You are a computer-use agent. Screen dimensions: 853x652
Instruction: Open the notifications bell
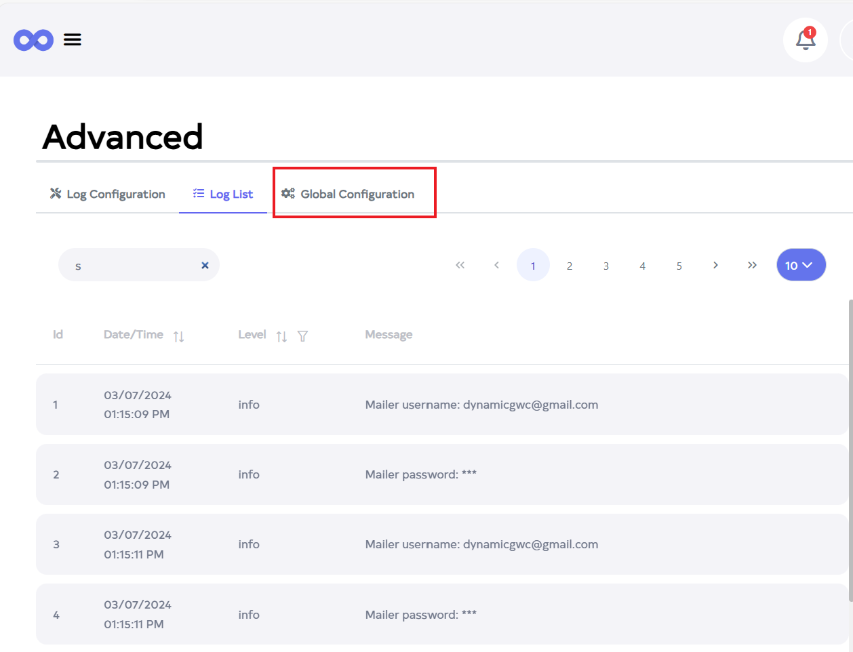click(x=805, y=40)
